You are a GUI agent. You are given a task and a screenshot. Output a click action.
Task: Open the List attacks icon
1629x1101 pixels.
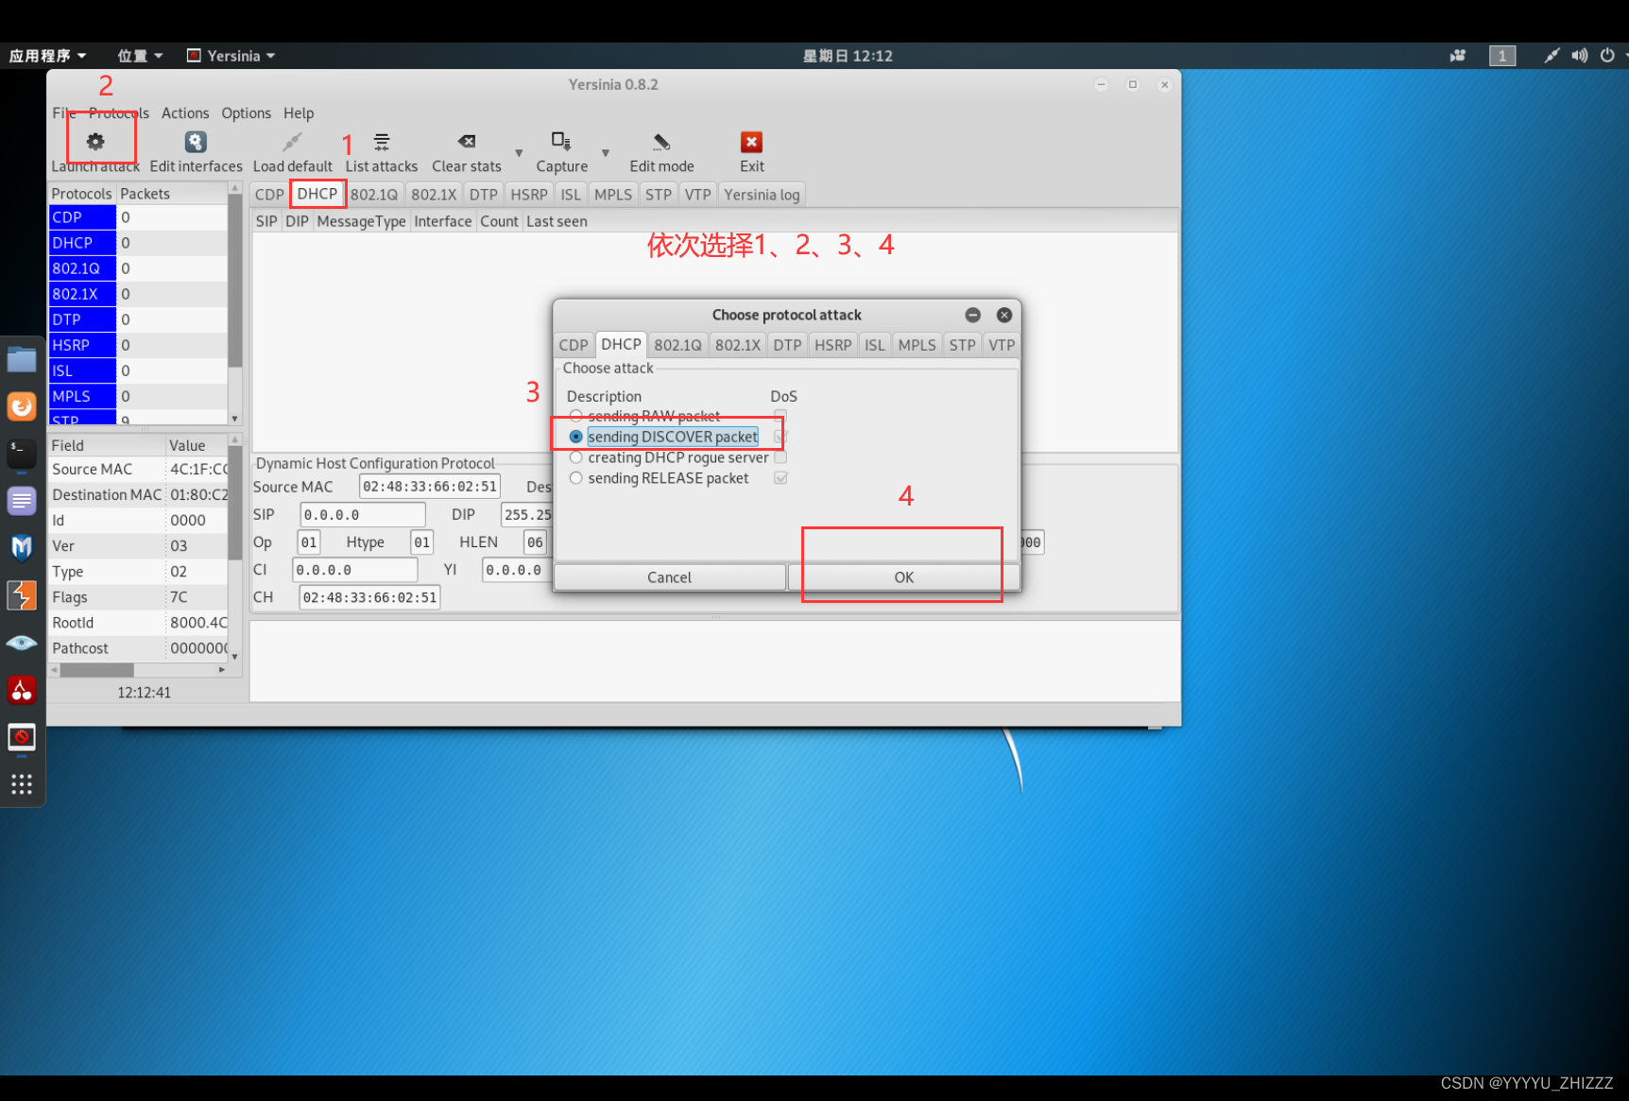coord(382,142)
